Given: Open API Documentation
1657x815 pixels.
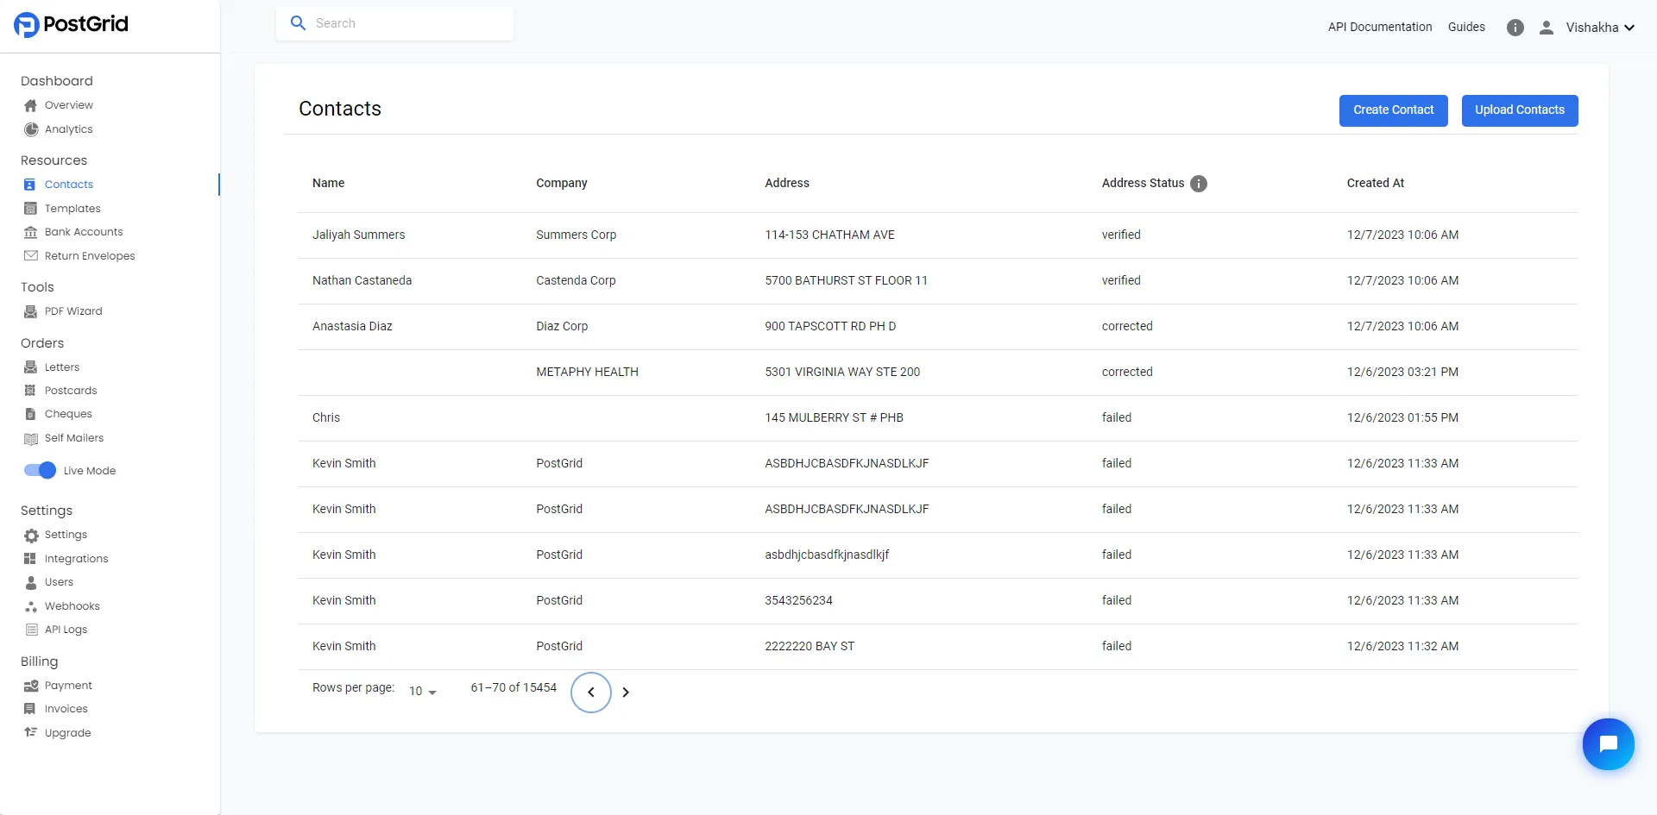Looking at the screenshot, I should [x=1379, y=27].
